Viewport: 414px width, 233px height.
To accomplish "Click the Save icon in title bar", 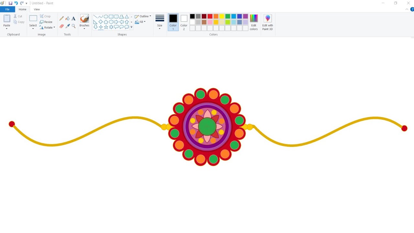I will click(x=10, y=3).
